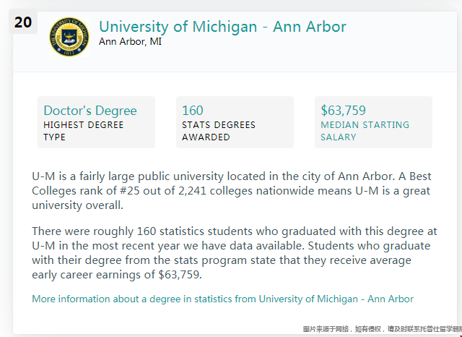The width and height of the screenshot is (462, 337).
Task: Open the University of Michigan - Ann Arbor title link
Action: click(222, 27)
